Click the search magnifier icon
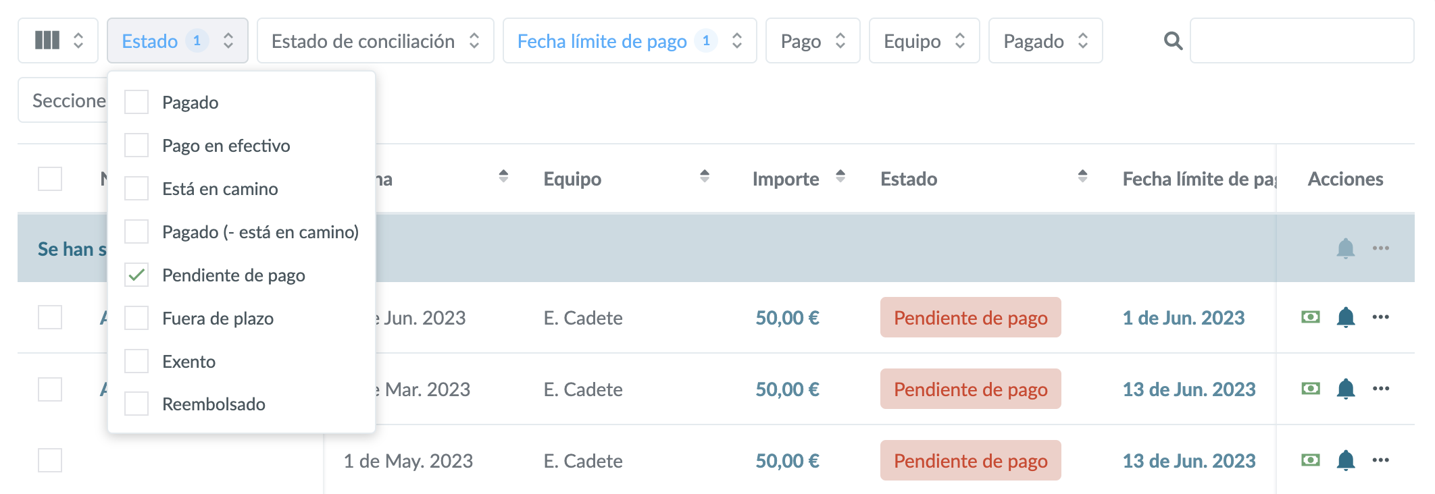1435x494 pixels. 1173,41
